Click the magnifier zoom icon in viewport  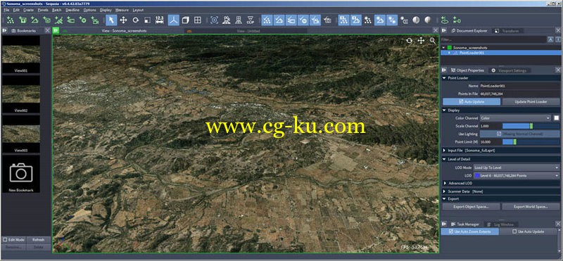pos(433,41)
